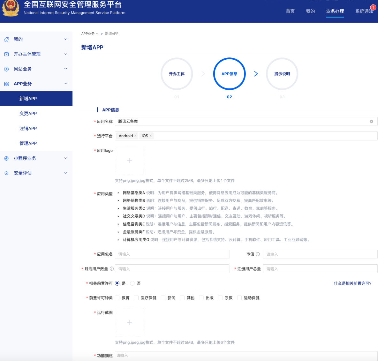Select 新增APP in the sidebar

pos(36,99)
